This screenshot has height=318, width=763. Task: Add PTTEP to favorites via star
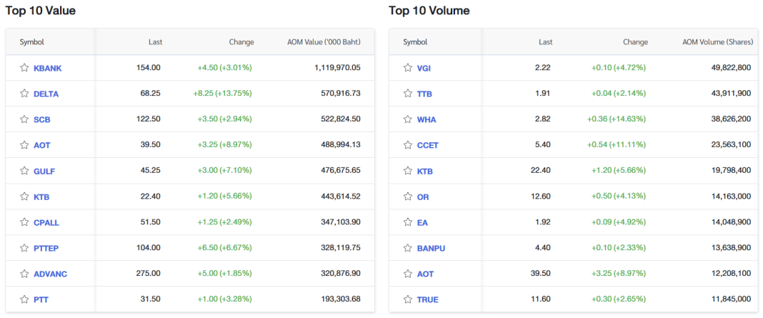click(x=24, y=248)
